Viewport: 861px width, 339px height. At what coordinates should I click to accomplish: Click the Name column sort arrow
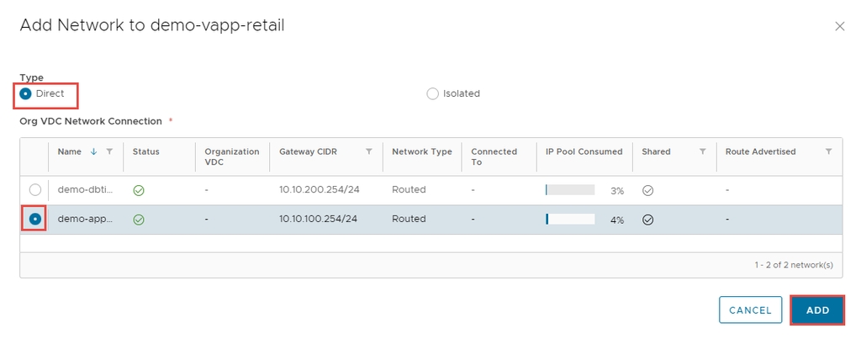pyautogui.click(x=93, y=152)
